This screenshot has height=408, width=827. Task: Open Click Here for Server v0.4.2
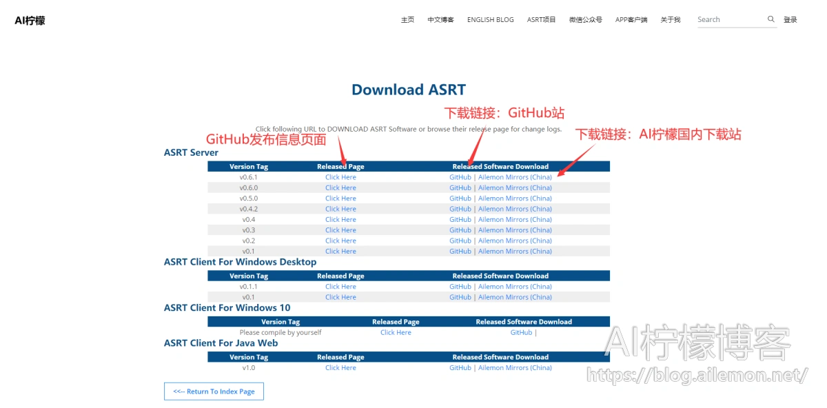coord(340,209)
